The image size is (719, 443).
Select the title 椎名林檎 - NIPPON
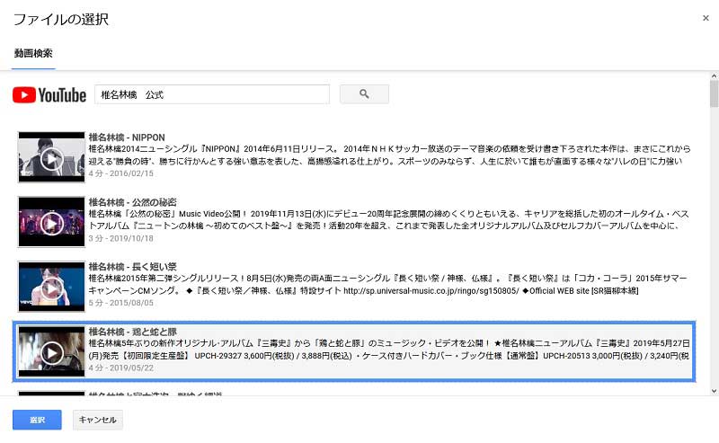pos(127,137)
